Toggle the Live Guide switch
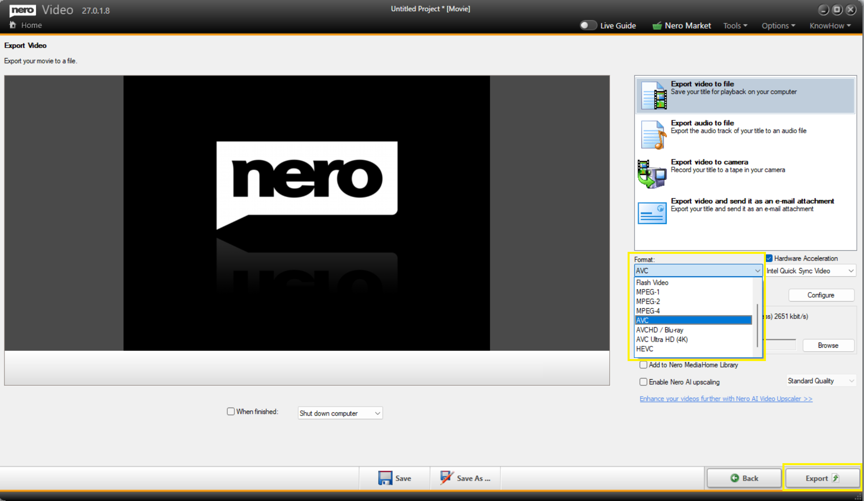864x501 pixels. [588, 26]
